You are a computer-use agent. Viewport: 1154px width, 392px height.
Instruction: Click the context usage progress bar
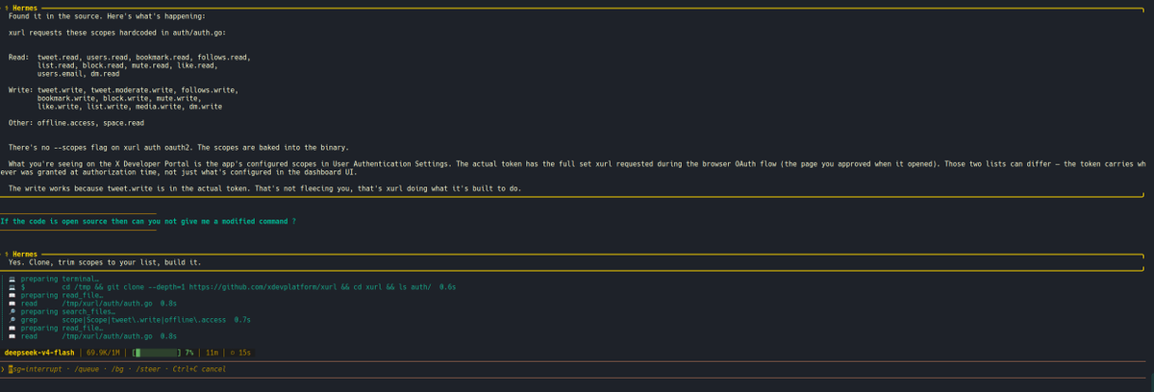click(x=156, y=353)
